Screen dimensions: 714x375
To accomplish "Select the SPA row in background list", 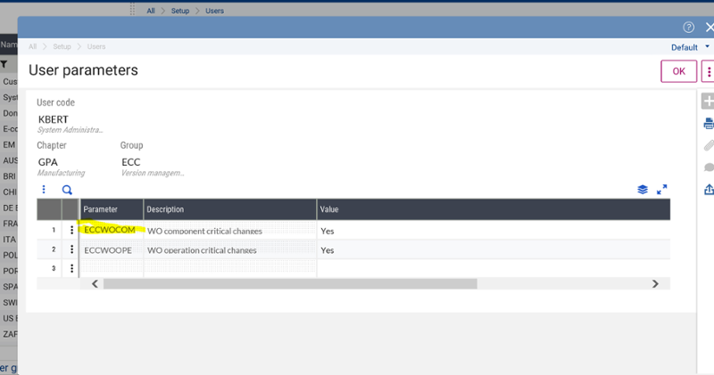I will 9,287.
